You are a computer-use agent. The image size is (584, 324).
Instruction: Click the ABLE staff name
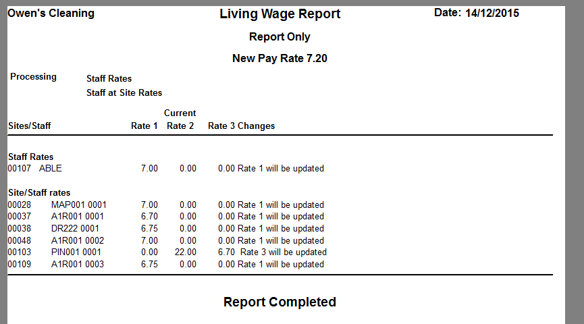click(x=50, y=168)
